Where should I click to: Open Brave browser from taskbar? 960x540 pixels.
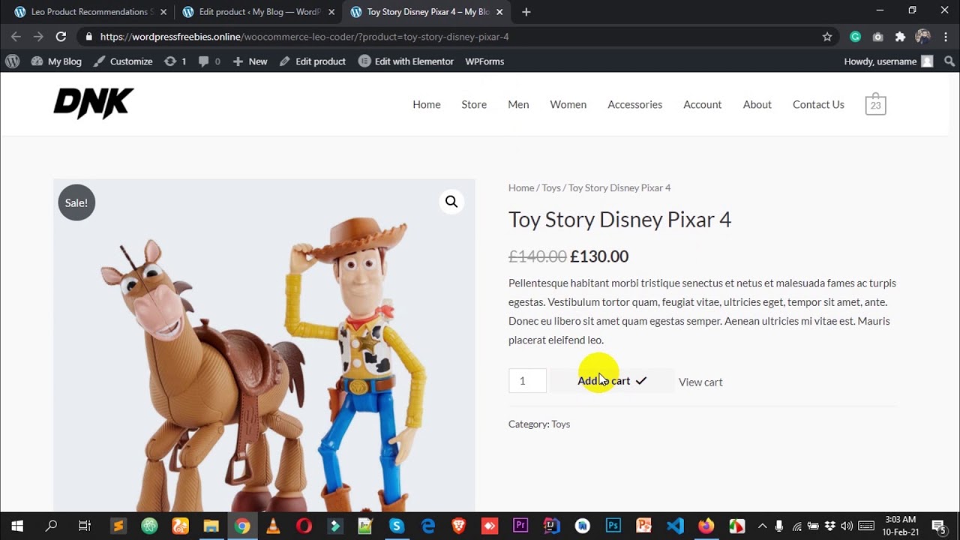click(458, 526)
